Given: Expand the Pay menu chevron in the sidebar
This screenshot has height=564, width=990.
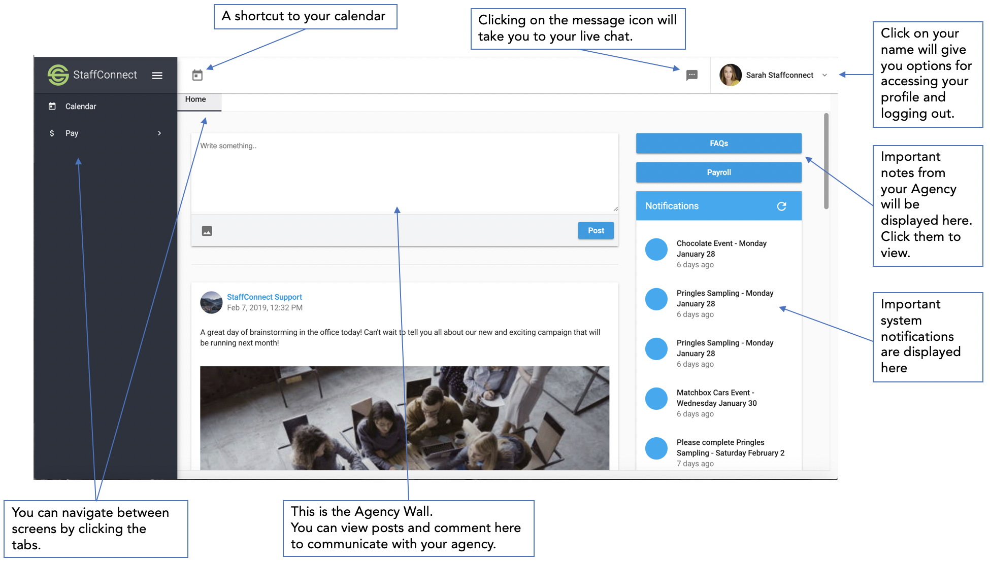Looking at the screenshot, I should pos(159,133).
